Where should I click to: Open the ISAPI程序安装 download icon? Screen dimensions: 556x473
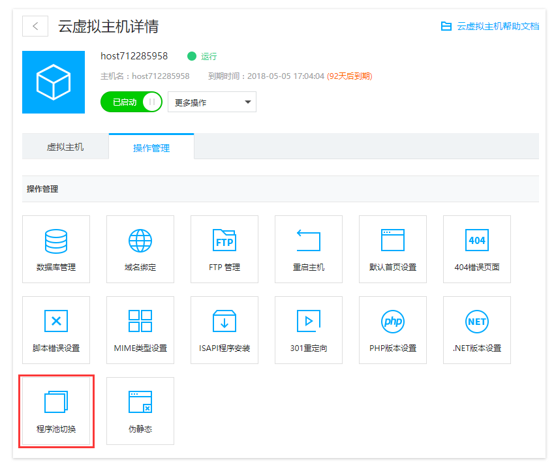[224, 321]
